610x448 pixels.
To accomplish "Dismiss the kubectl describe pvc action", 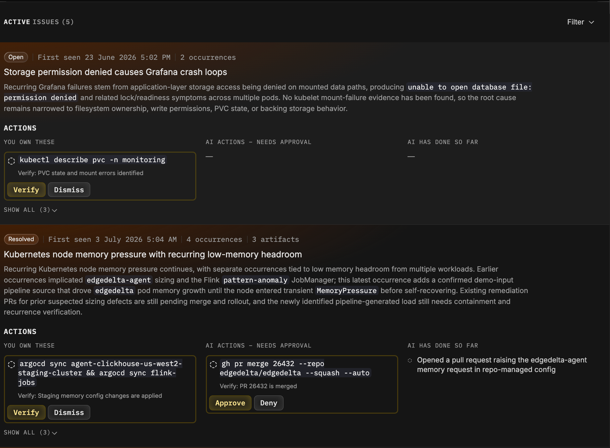I will click(69, 190).
